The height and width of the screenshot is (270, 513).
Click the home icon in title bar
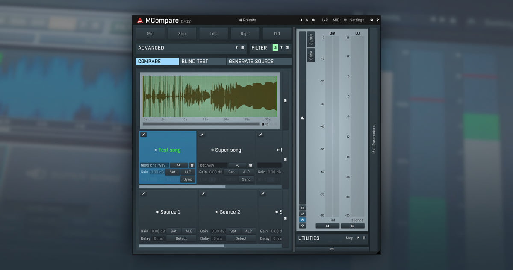point(371,20)
